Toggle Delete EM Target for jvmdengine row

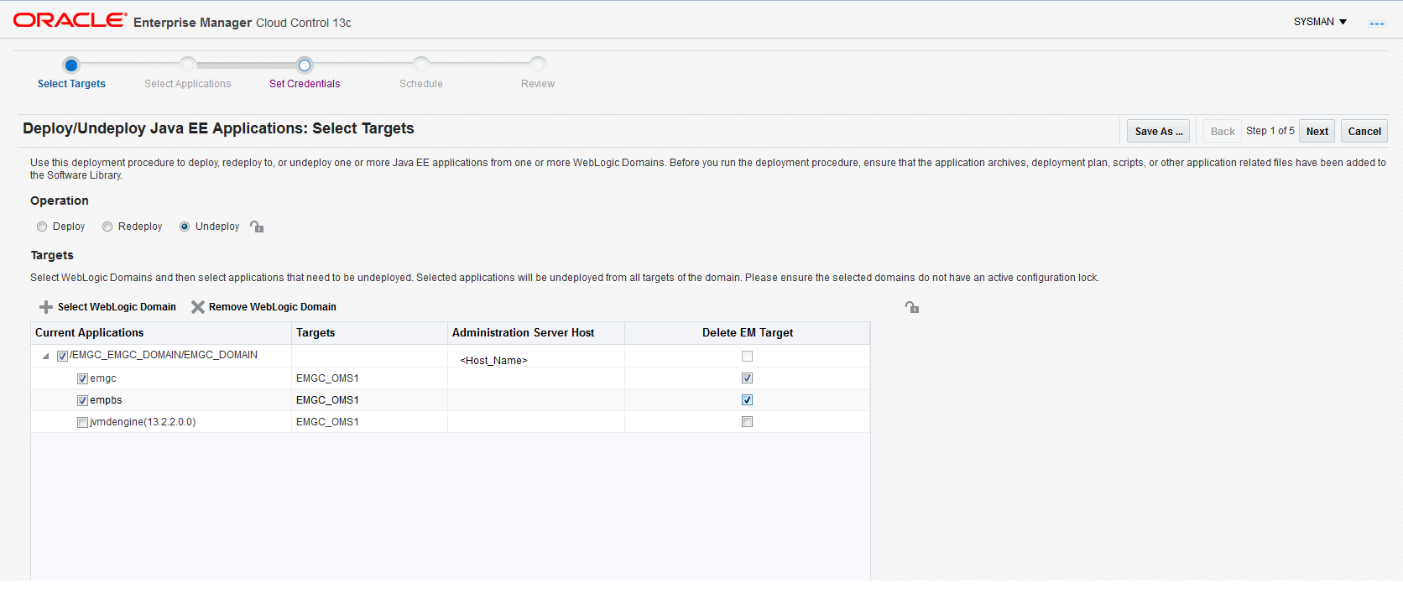coord(747,421)
